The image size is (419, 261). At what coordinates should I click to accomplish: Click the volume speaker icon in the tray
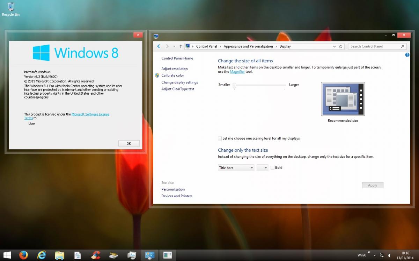[389, 255]
